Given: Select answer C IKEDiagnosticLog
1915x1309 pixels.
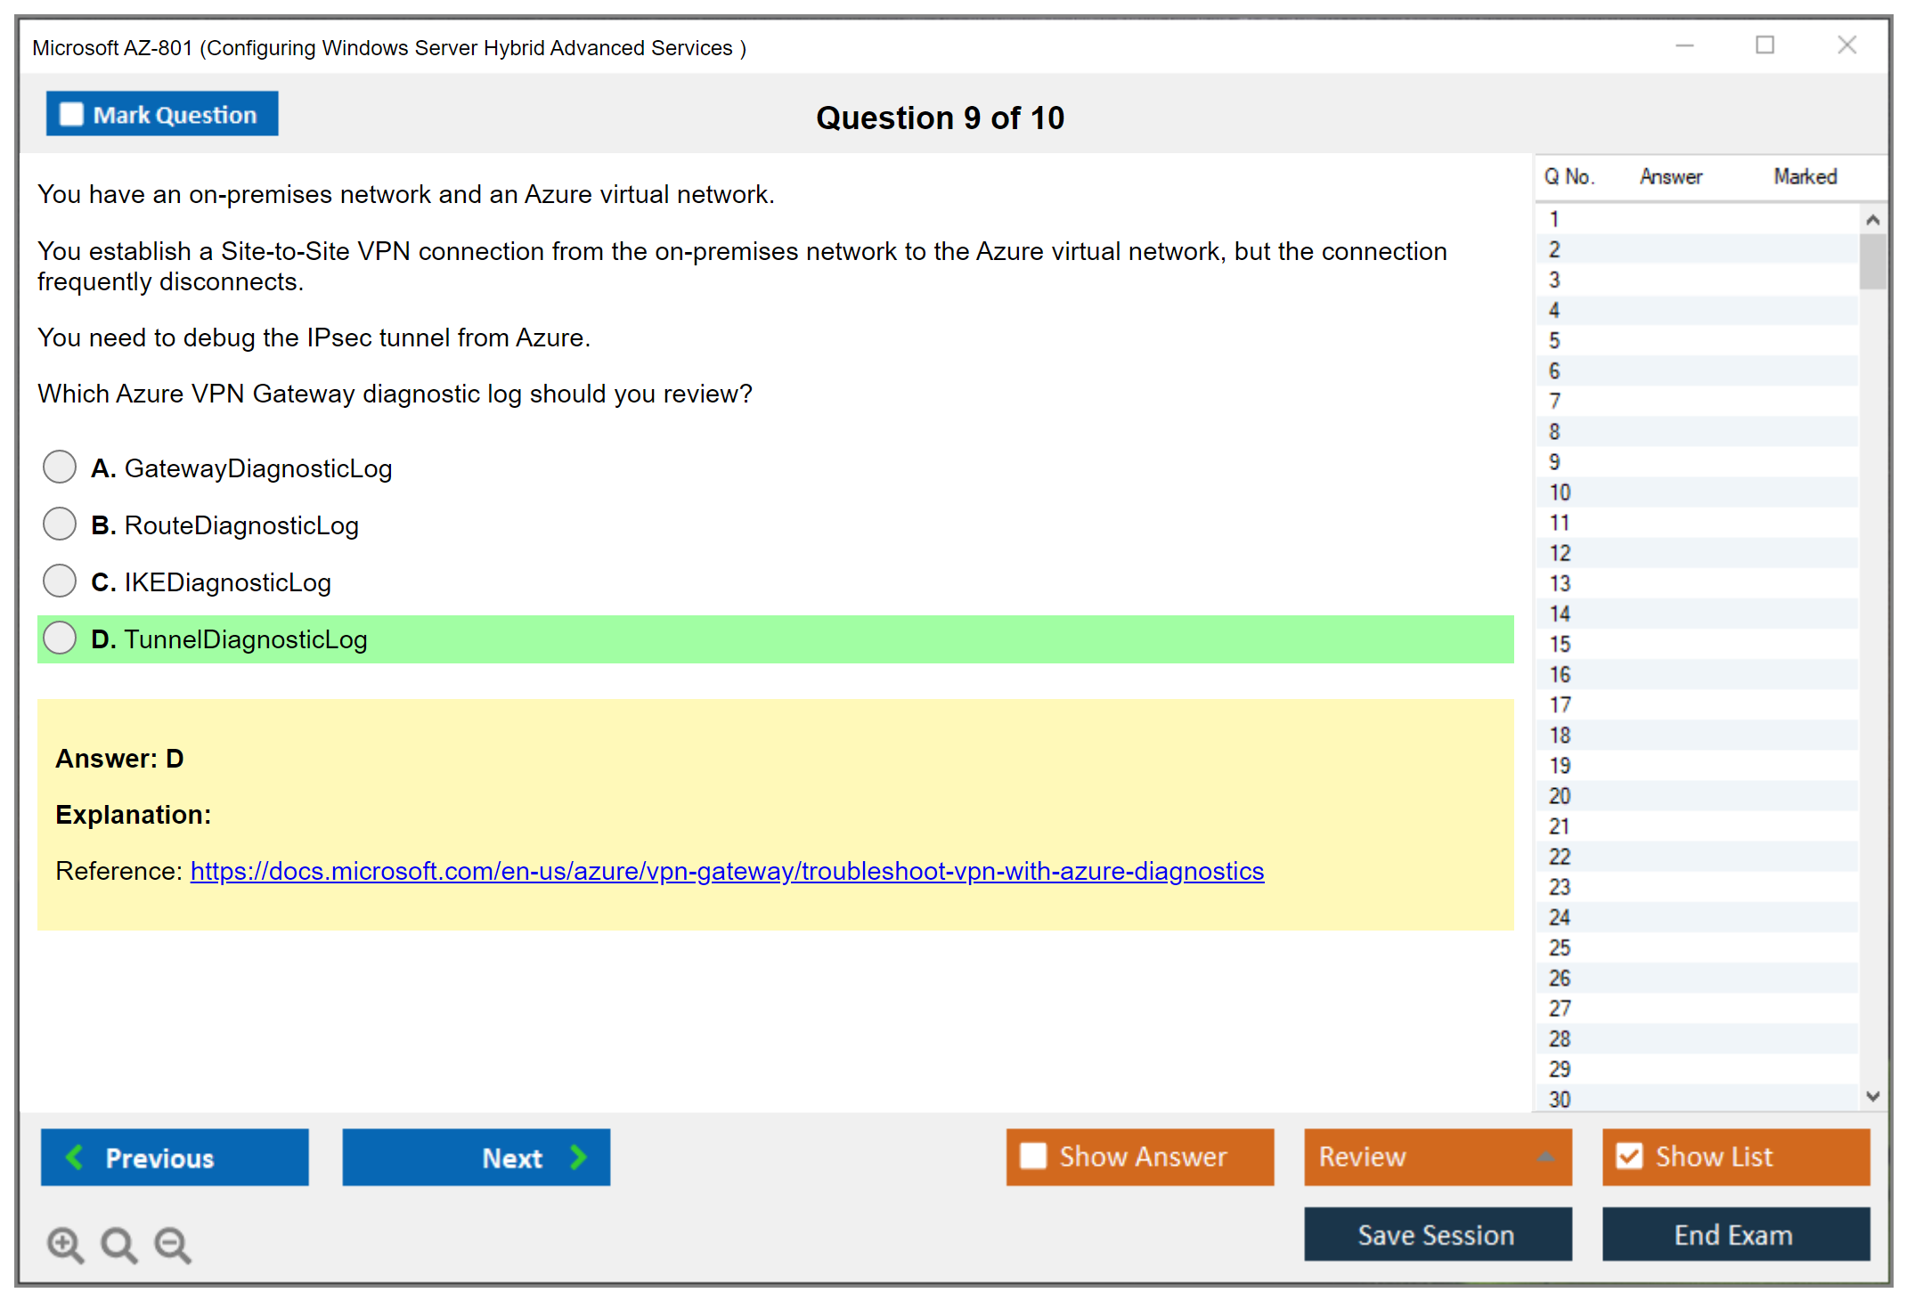Looking at the screenshot, I should [x=60, y=581].
